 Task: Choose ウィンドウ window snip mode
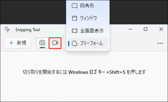(88, 18)
